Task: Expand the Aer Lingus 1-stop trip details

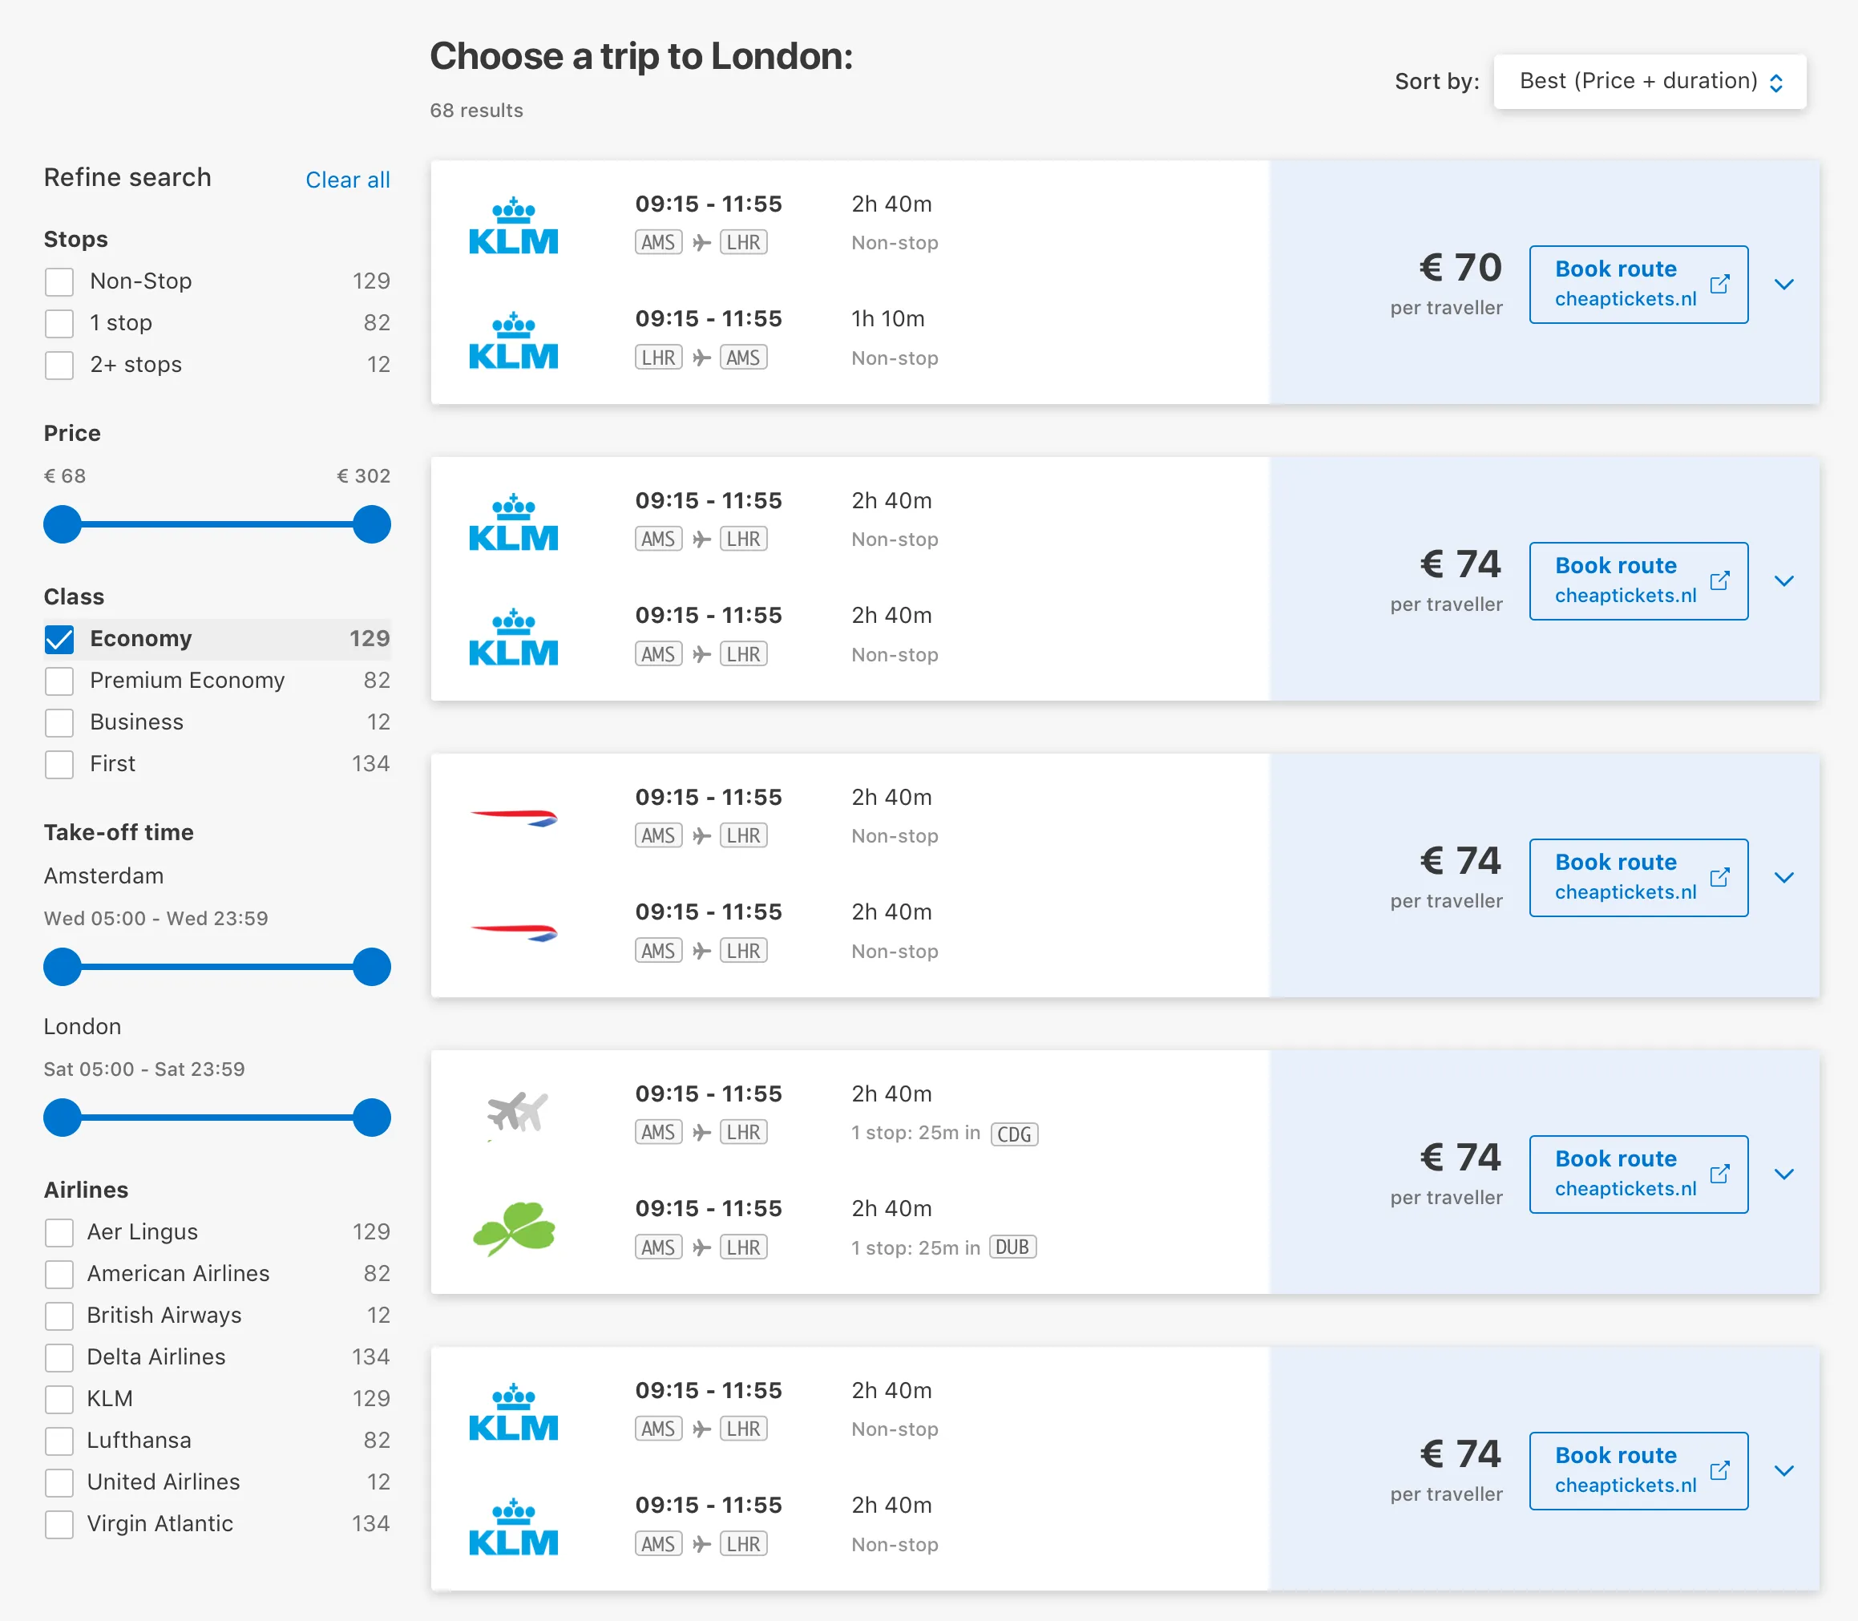Action: [x=1783, y=1174]
